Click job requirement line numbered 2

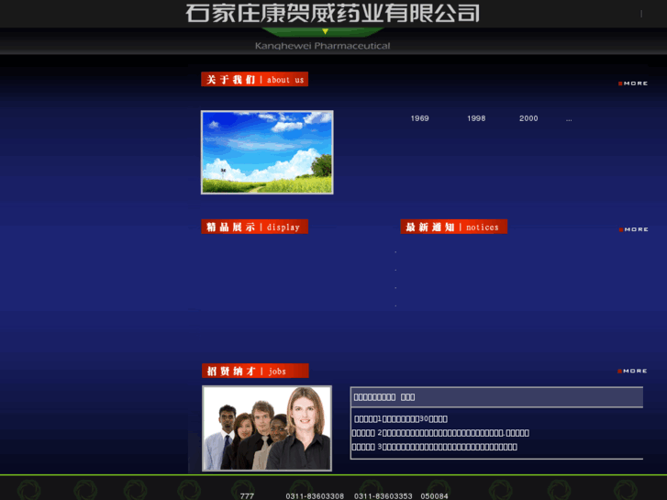click(x=440, y=433)
